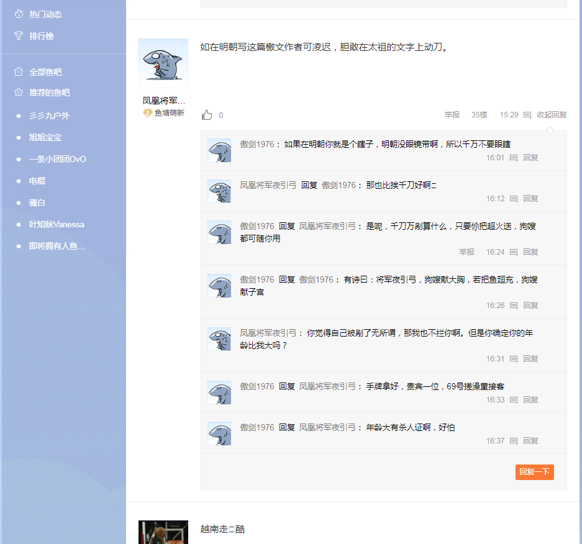Click the shark avatar of 凤凰将军 poster

coord(163,63)
